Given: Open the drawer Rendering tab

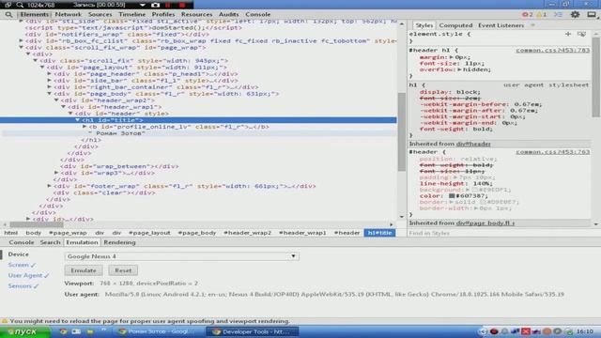Looking at the screenshot, I should point(119,242).
